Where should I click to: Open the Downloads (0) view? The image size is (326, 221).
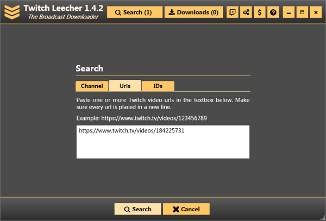click(193, 12)
